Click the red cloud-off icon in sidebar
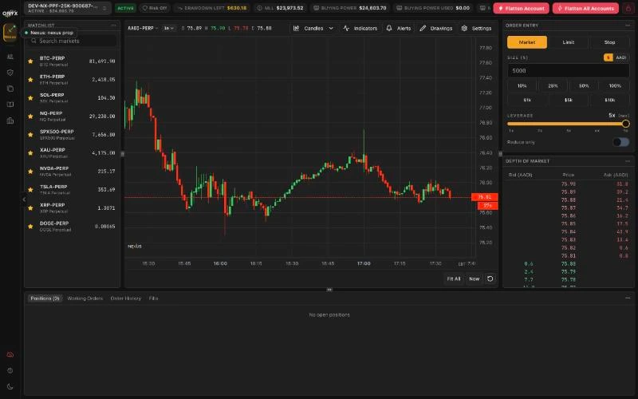The width and height of the screenshot is (638, 399). coord(10,354)
